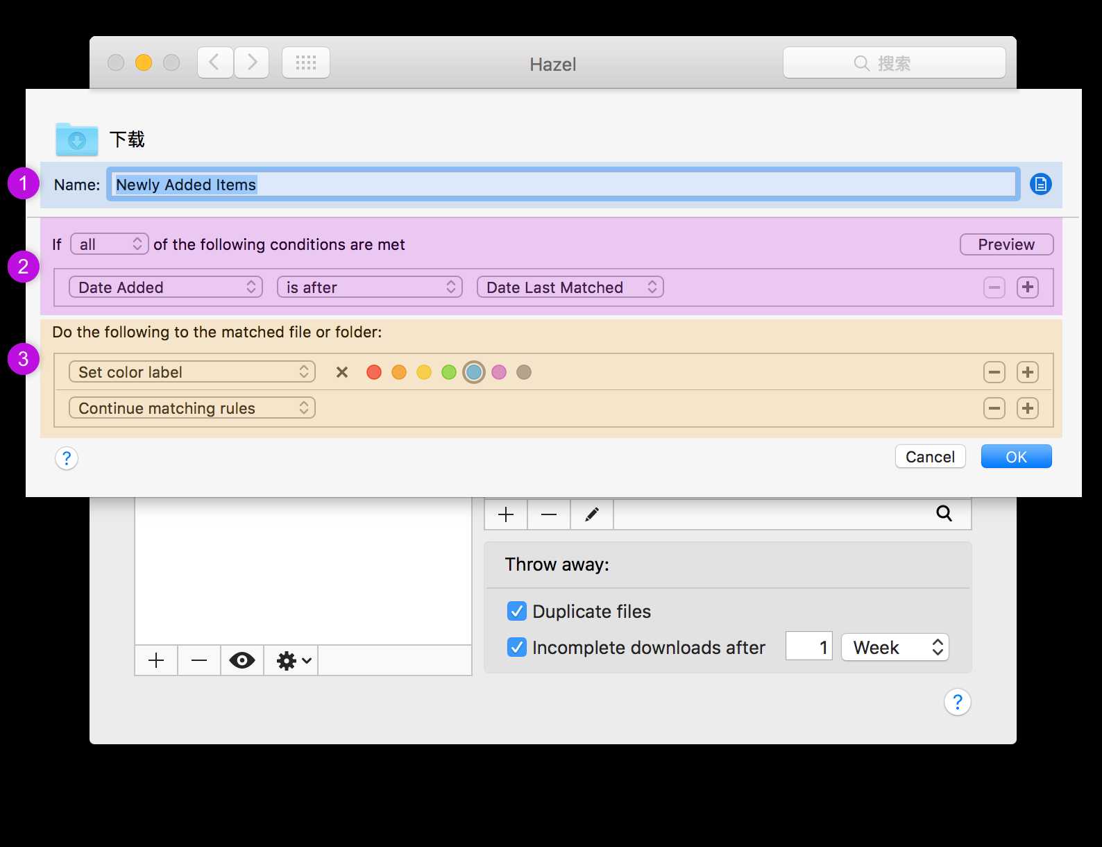Click the notes icon beside Name field
This screenshot has height=847, width=1102.
pyautogui.click(x=1040, y=184)
